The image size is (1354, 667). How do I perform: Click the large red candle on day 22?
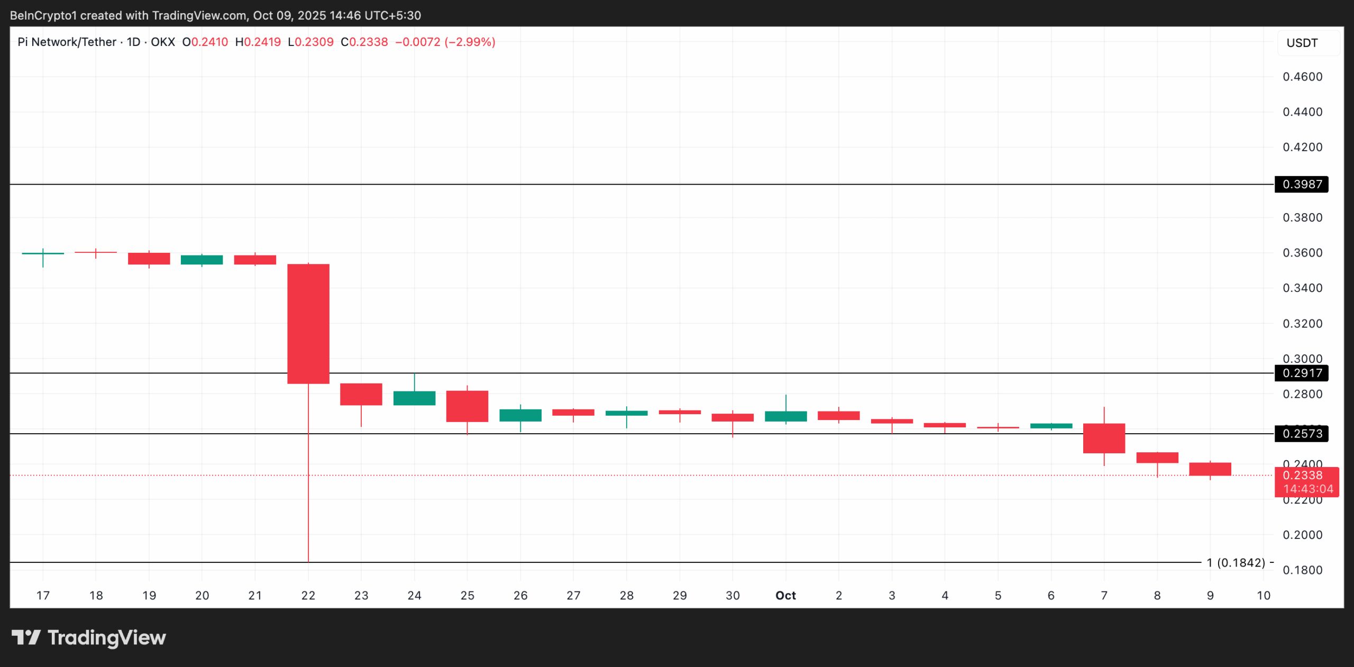pos(308,324)
